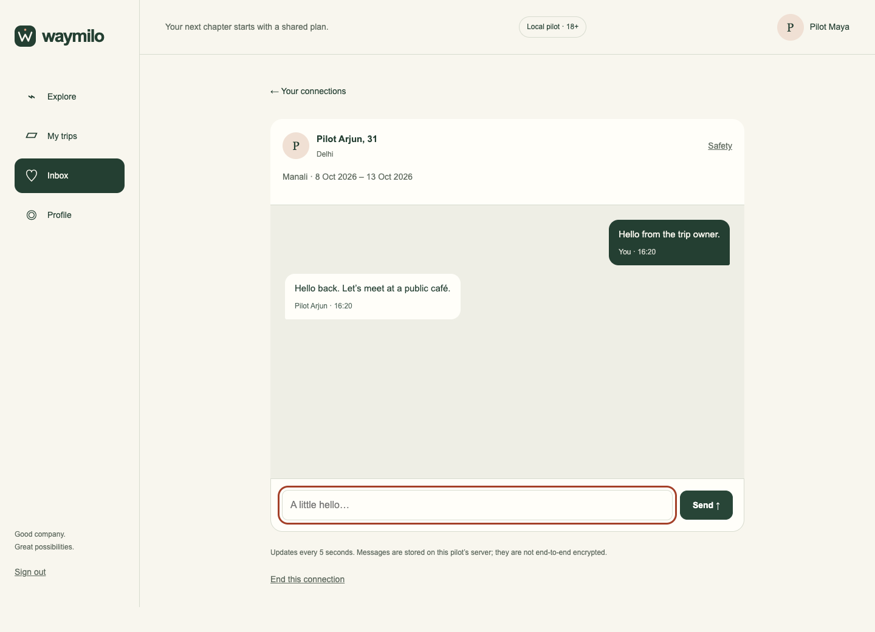Click End this connection link

click(307, 579)
